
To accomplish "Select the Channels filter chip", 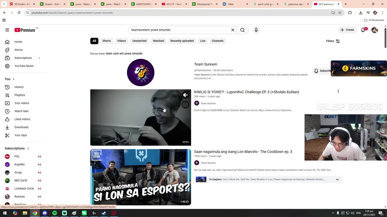I will coord(218,41).
